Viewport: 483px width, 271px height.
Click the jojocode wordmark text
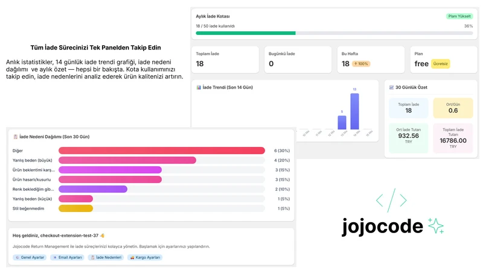(383, 227)
